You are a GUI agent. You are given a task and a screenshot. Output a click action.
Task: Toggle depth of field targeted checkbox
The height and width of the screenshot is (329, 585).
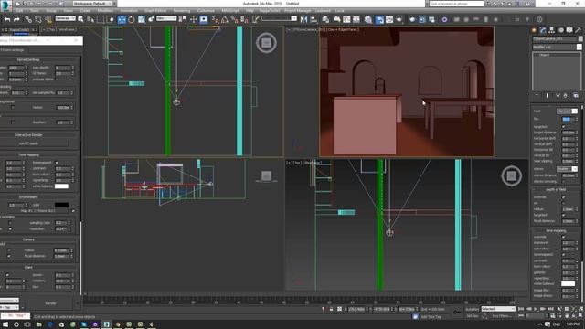pyautogui.click(x=563, y=216)
